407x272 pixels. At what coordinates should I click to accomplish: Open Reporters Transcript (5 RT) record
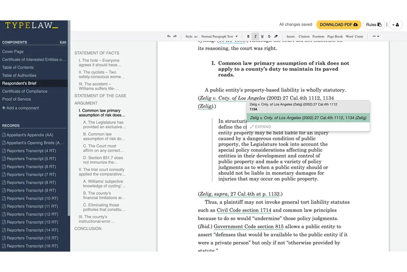coord(29,159)
